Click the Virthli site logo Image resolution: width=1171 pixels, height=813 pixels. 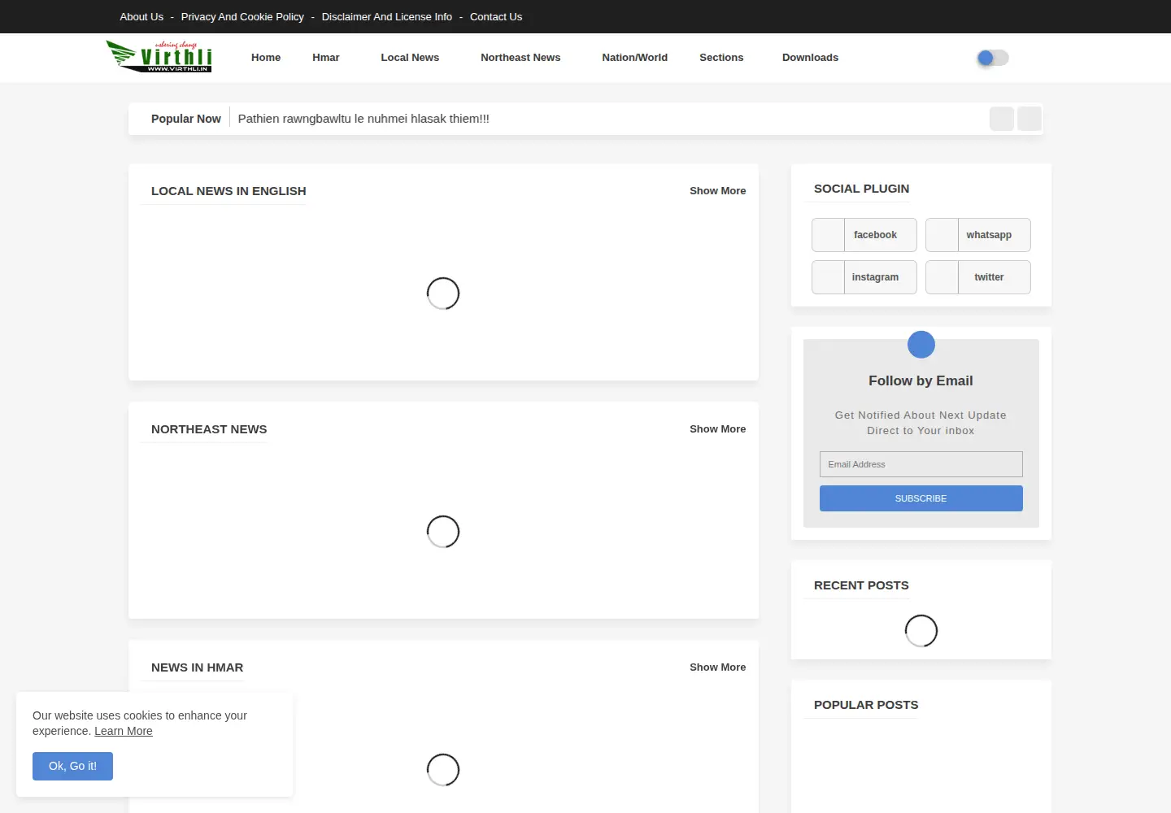159,57
